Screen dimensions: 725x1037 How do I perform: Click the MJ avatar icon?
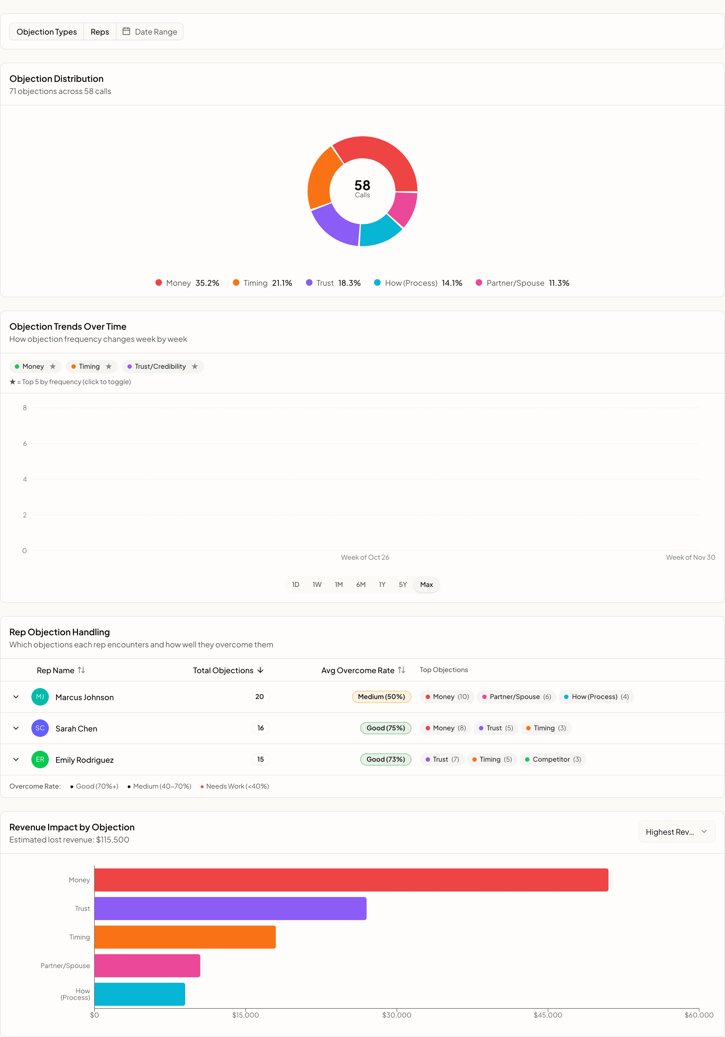click(x=40, y=697)
